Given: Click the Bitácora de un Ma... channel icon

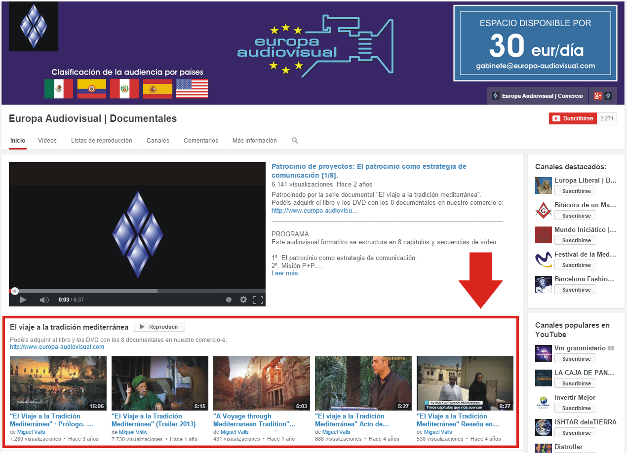Looking at the screenshot, I should [544, 210].
